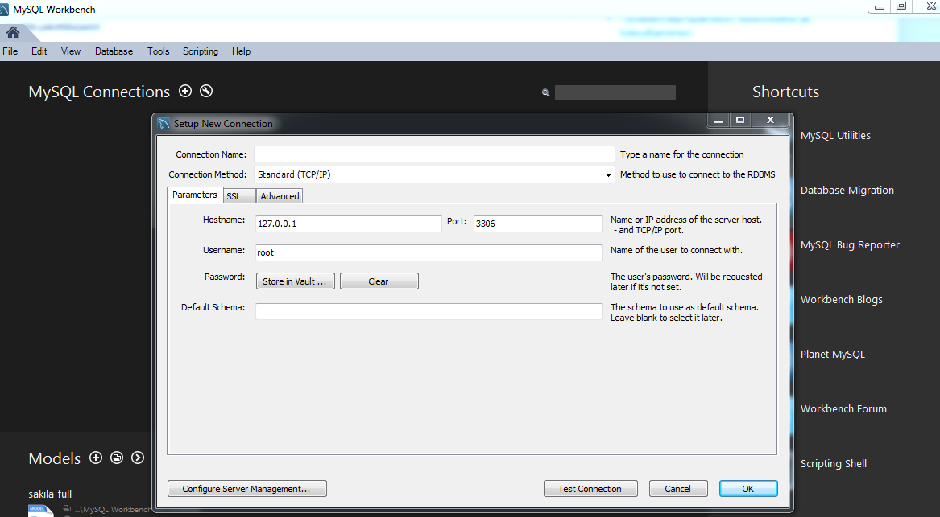940x517 pixels.
Task: Add a new MySQL connection with plus icon
Action: coord(185,92)
